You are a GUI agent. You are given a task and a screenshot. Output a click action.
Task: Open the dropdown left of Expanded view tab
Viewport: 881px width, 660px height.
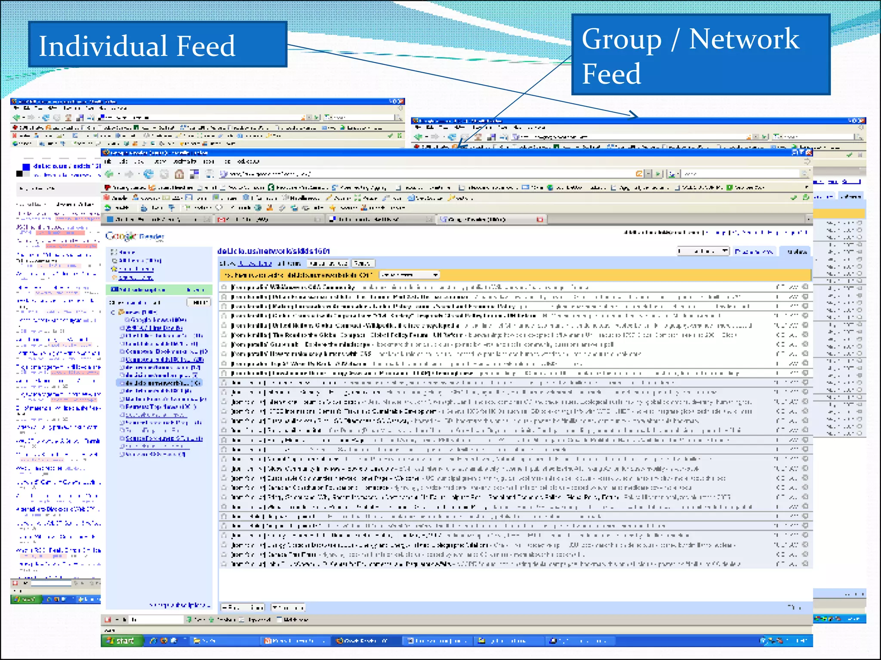pyautogui.click(x=703, y=251)
